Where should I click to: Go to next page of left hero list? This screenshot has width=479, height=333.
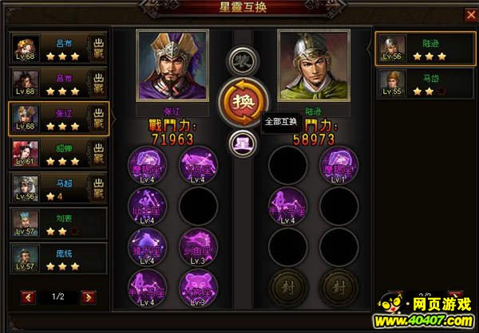[x=89, y=297]
